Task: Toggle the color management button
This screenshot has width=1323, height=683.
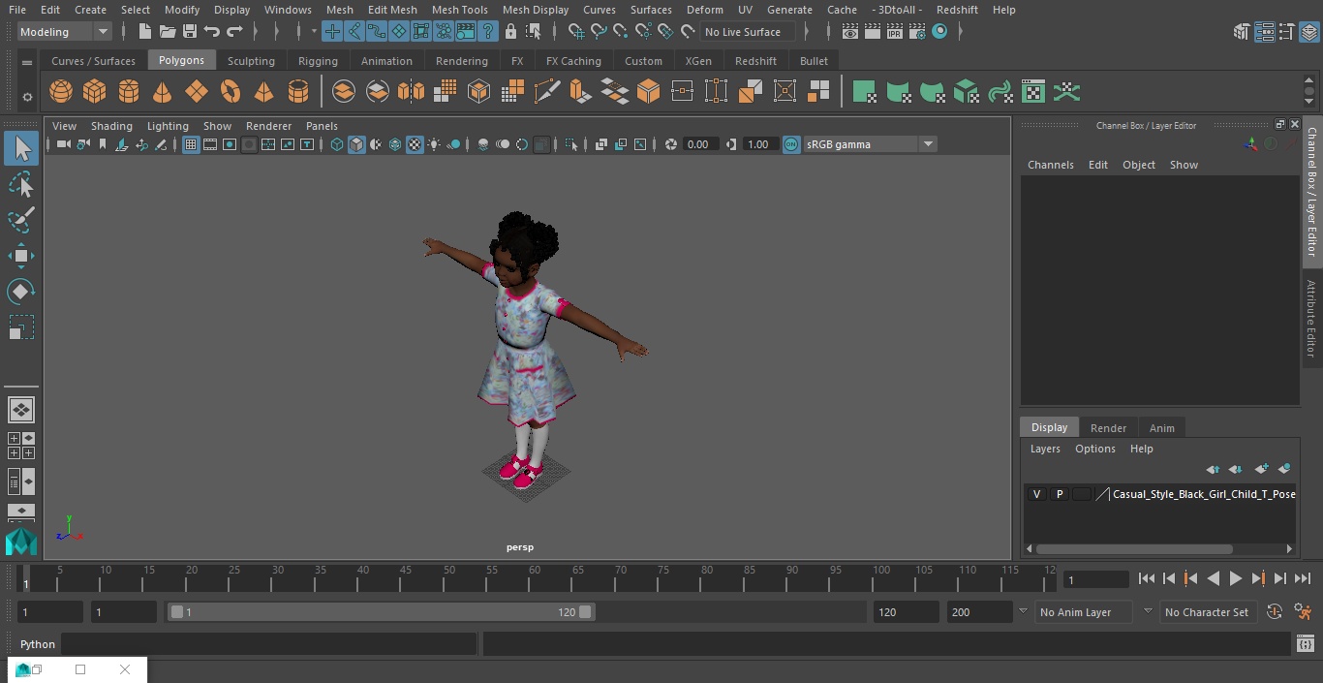Action: 791,144
